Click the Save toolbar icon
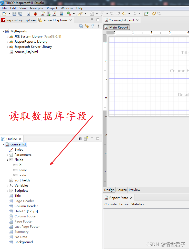This screenshot has width=189, height=249. pyautogui.click(x=15, y=14)
